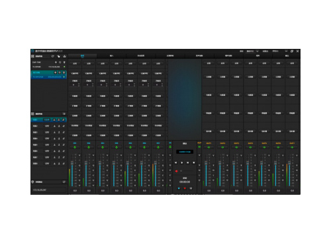Refresh the device list in the sidebar header

pos(52,57)
